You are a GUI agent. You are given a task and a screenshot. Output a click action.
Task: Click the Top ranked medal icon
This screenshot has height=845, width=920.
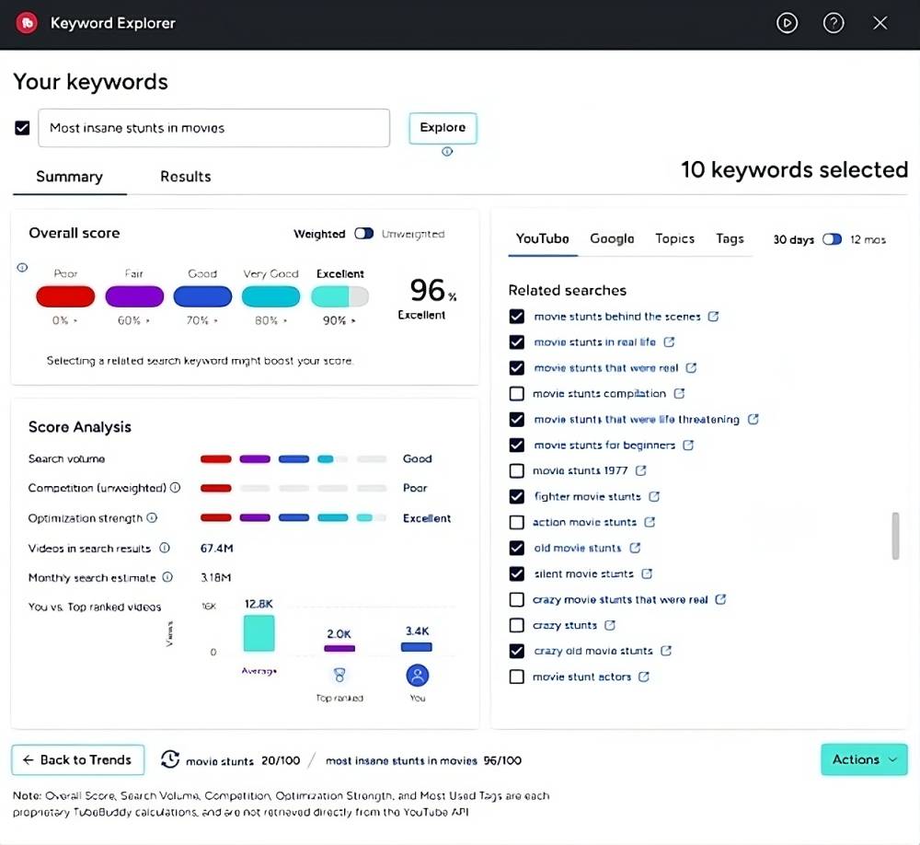(x=339, y=675)
